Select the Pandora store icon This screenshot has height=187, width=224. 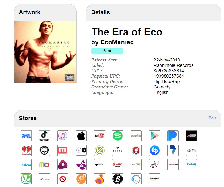[173, 136]
